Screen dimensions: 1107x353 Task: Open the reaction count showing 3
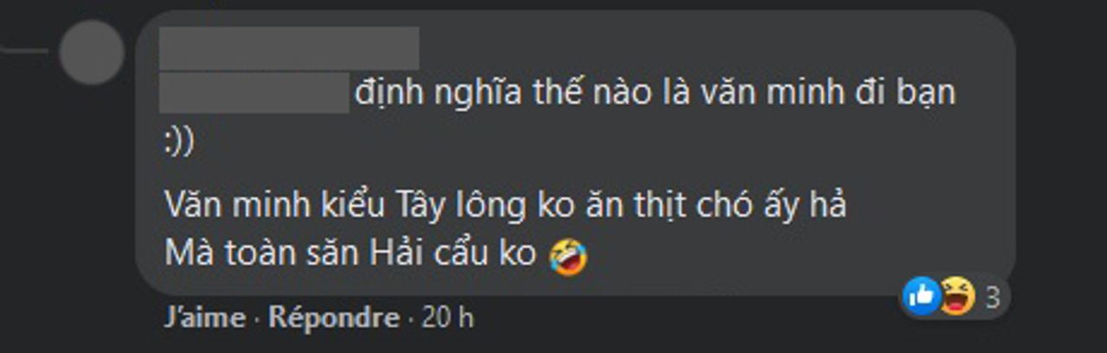tap(993, 298)
